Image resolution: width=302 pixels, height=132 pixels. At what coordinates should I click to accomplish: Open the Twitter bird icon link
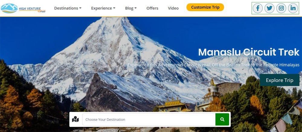click(269, 8)
